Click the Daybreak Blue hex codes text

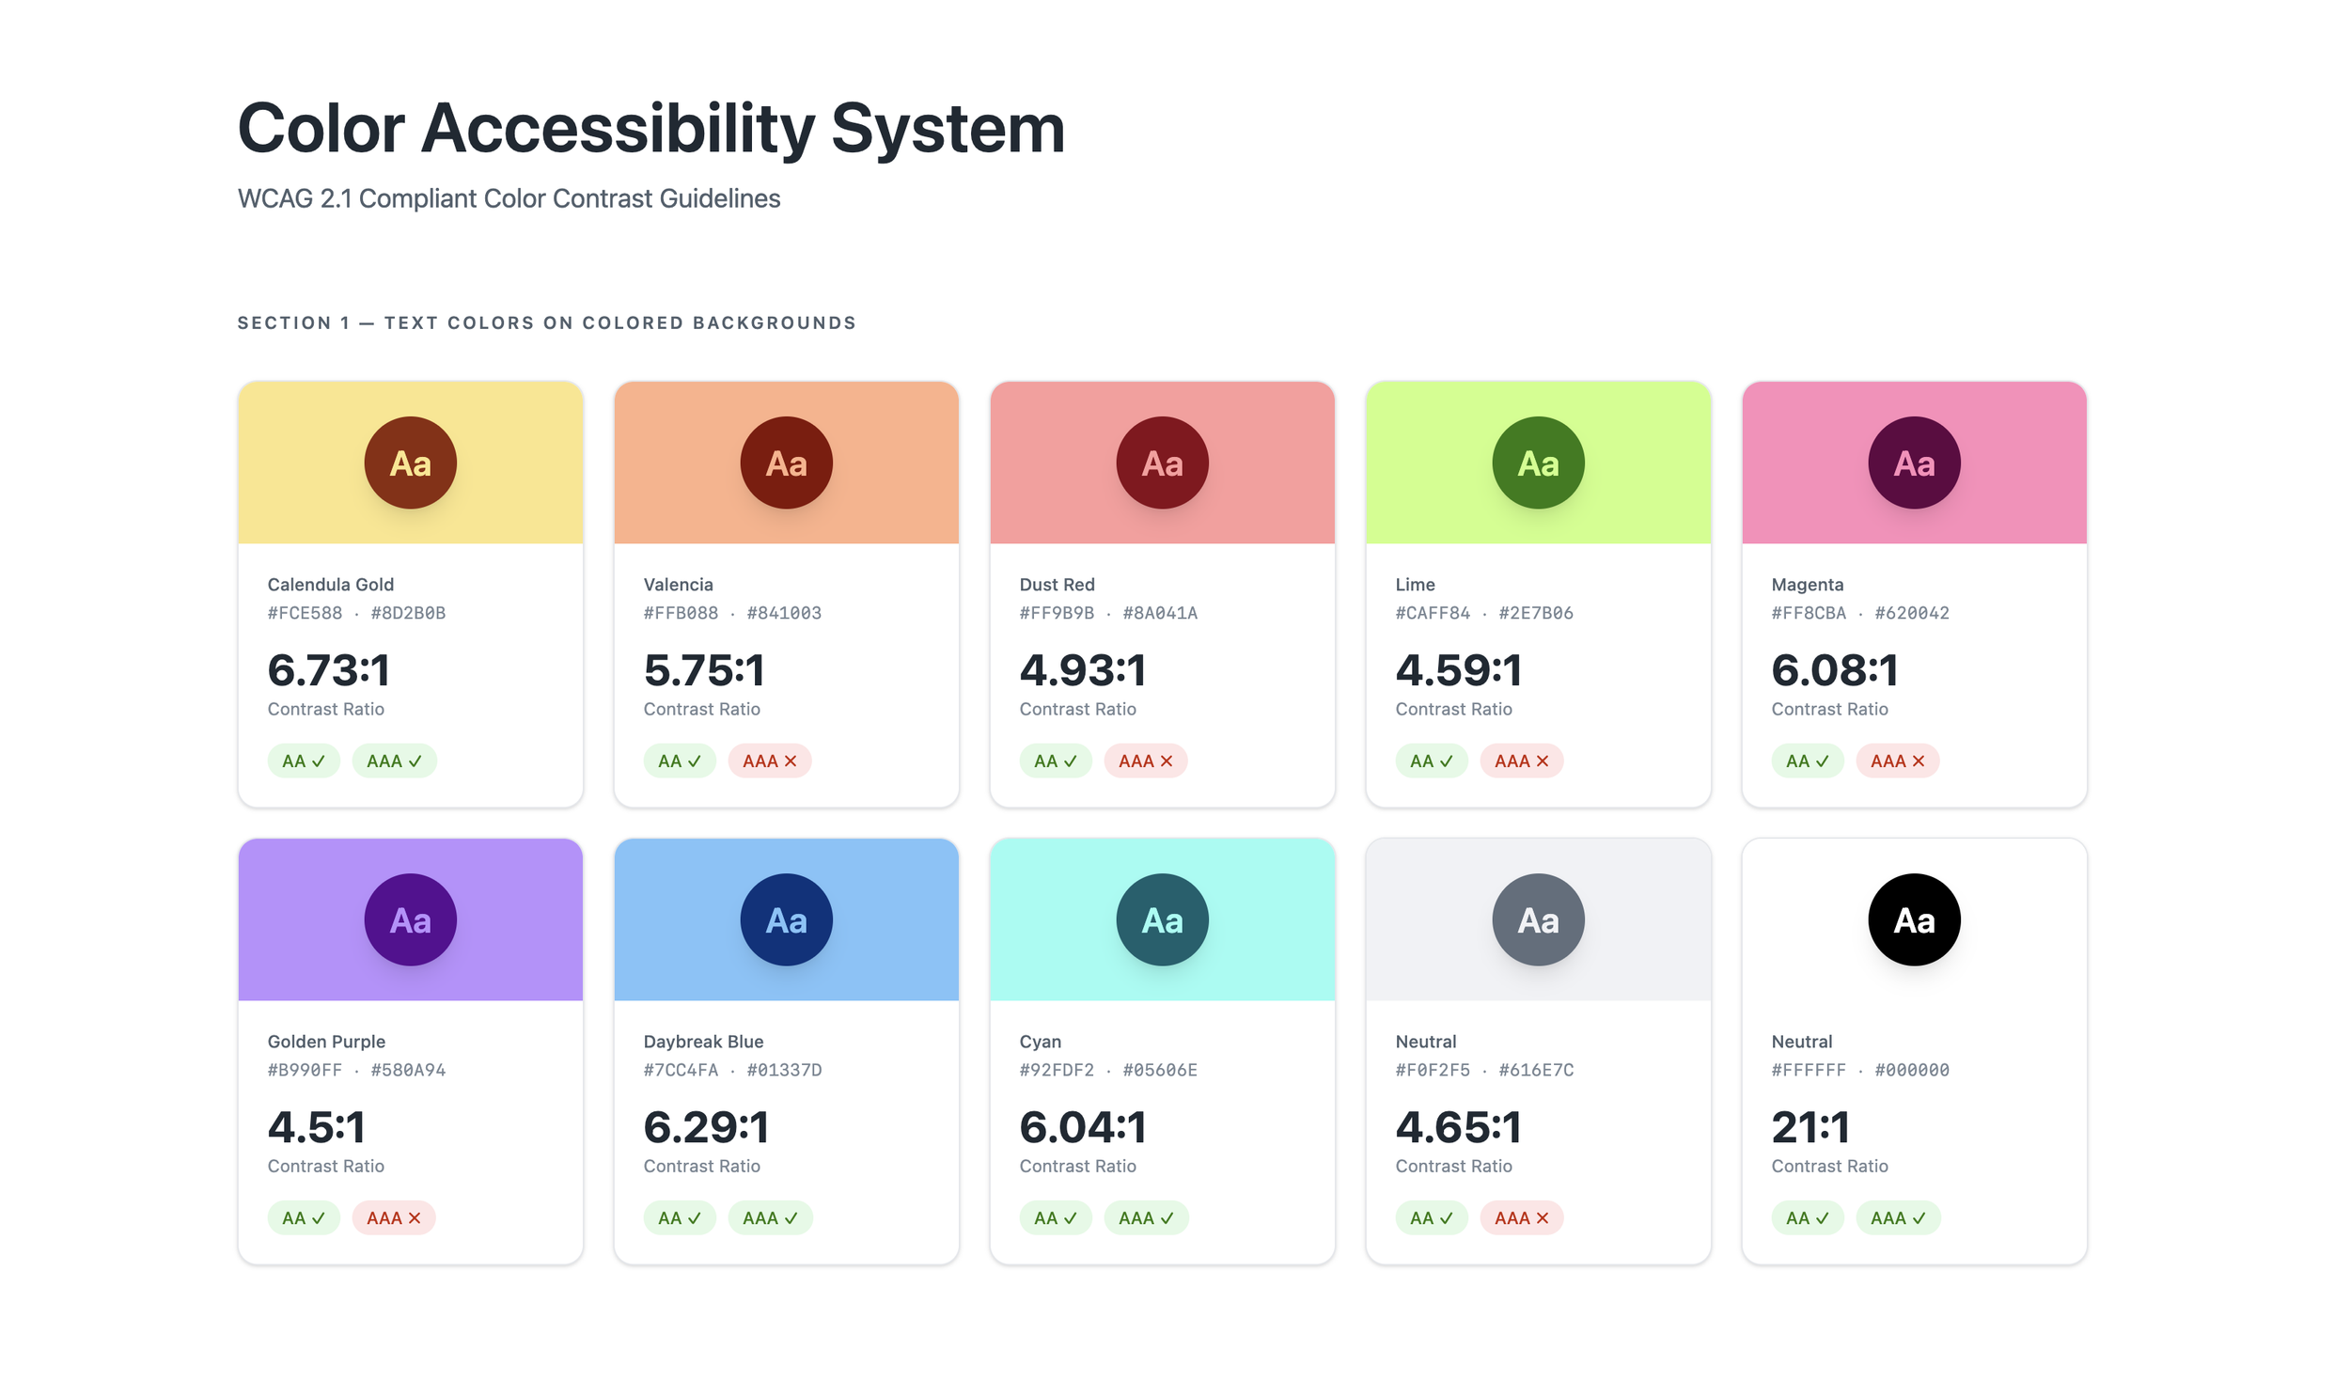click(x=732, y=1070)
